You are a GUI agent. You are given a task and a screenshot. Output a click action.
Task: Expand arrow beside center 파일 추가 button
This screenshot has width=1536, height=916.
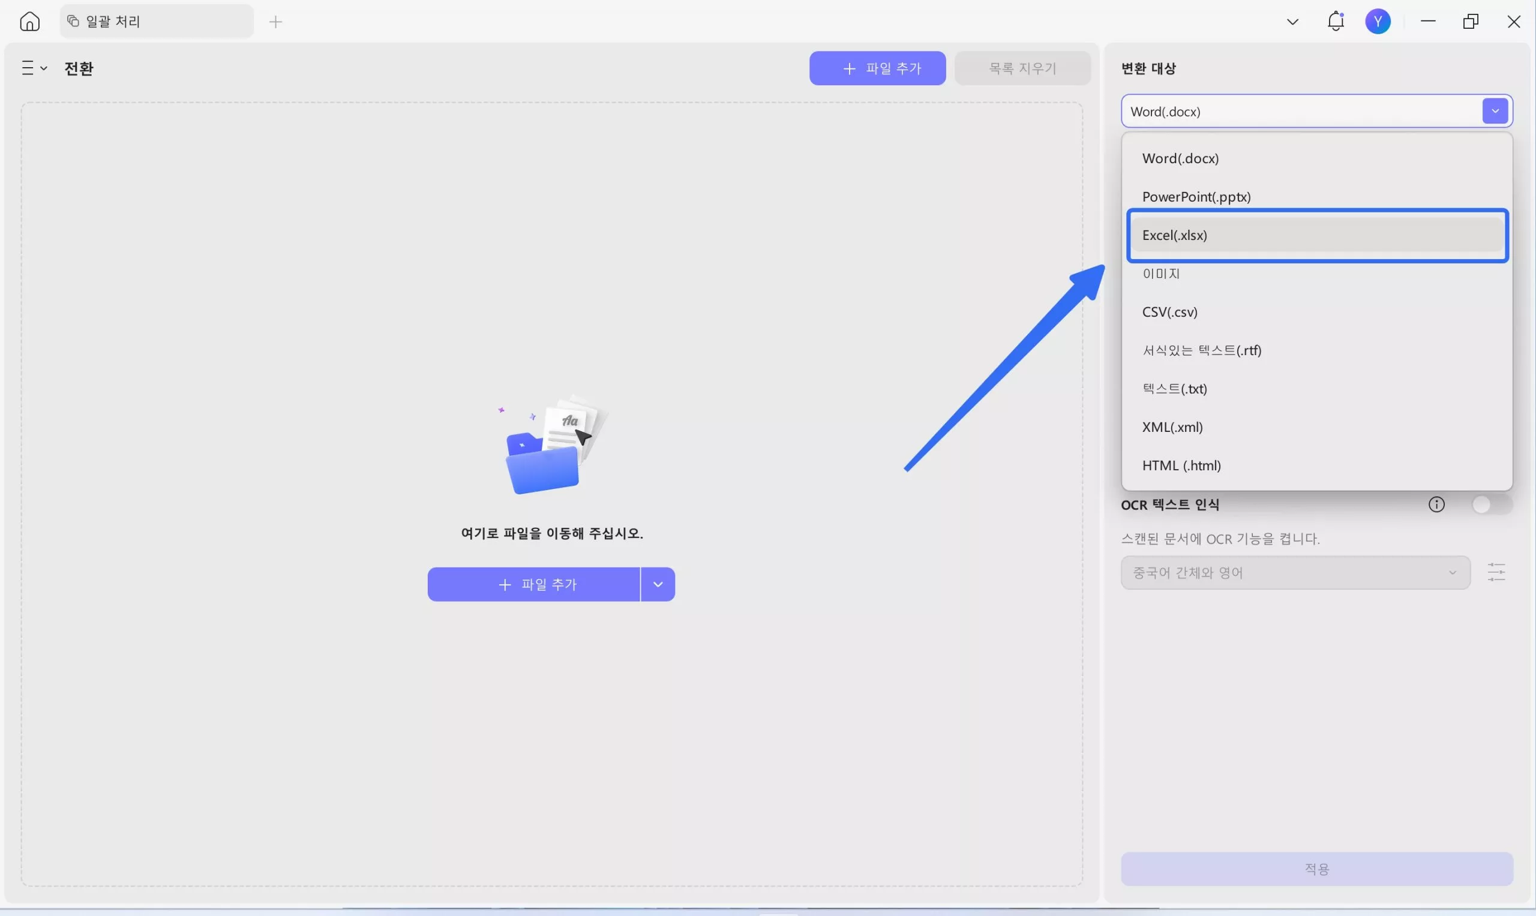[658, 584]
